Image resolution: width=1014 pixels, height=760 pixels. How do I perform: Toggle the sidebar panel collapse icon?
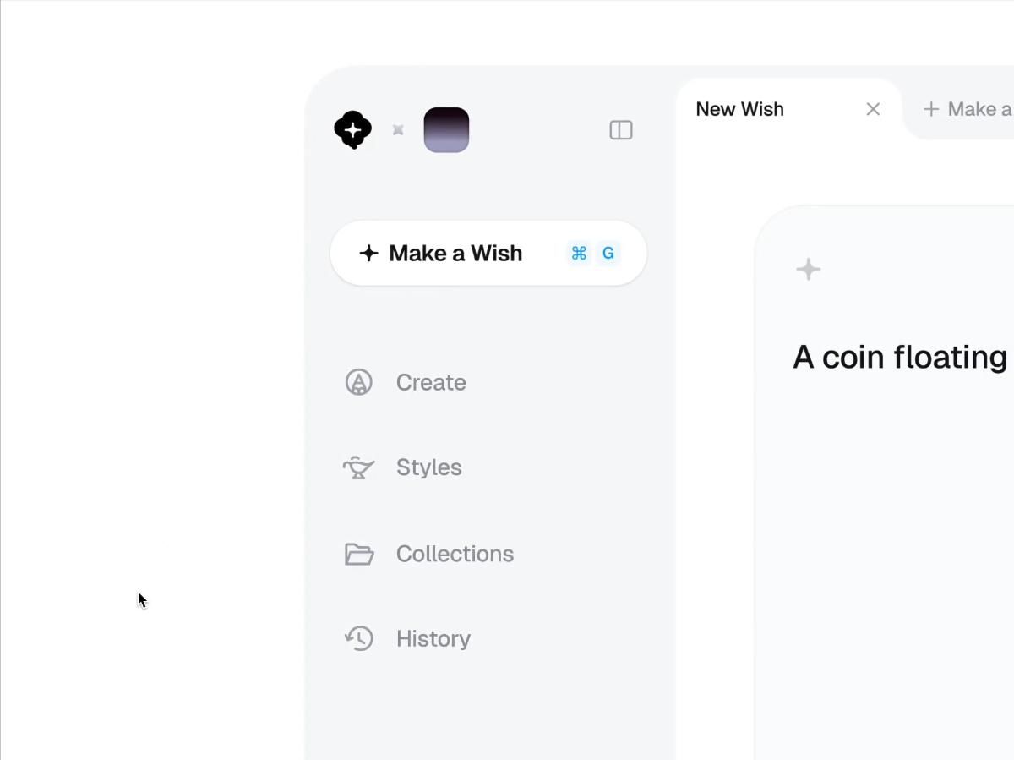click(621, 130)
